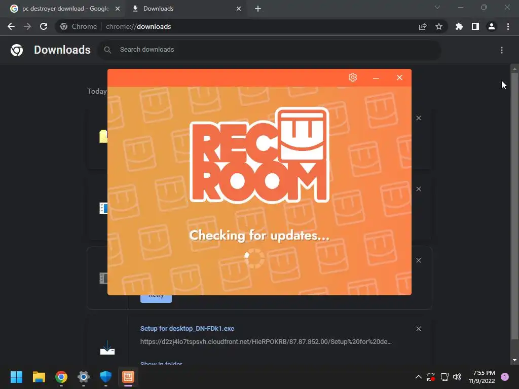Reload the Downloads page
Screen dimensions: 519x389
[x=44, y=26]
